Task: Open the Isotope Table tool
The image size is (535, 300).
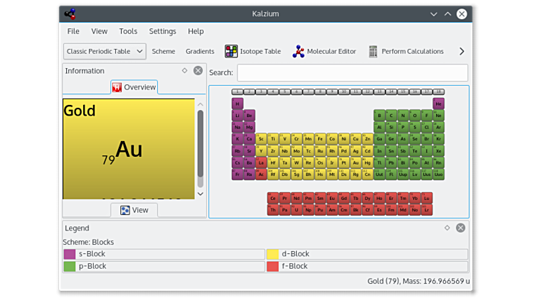Action: click(x=253, y=51)
